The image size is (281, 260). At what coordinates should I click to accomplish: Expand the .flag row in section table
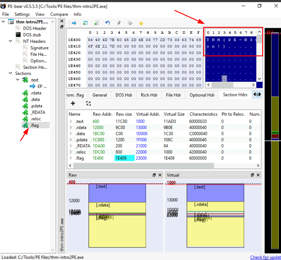point(71,158)
